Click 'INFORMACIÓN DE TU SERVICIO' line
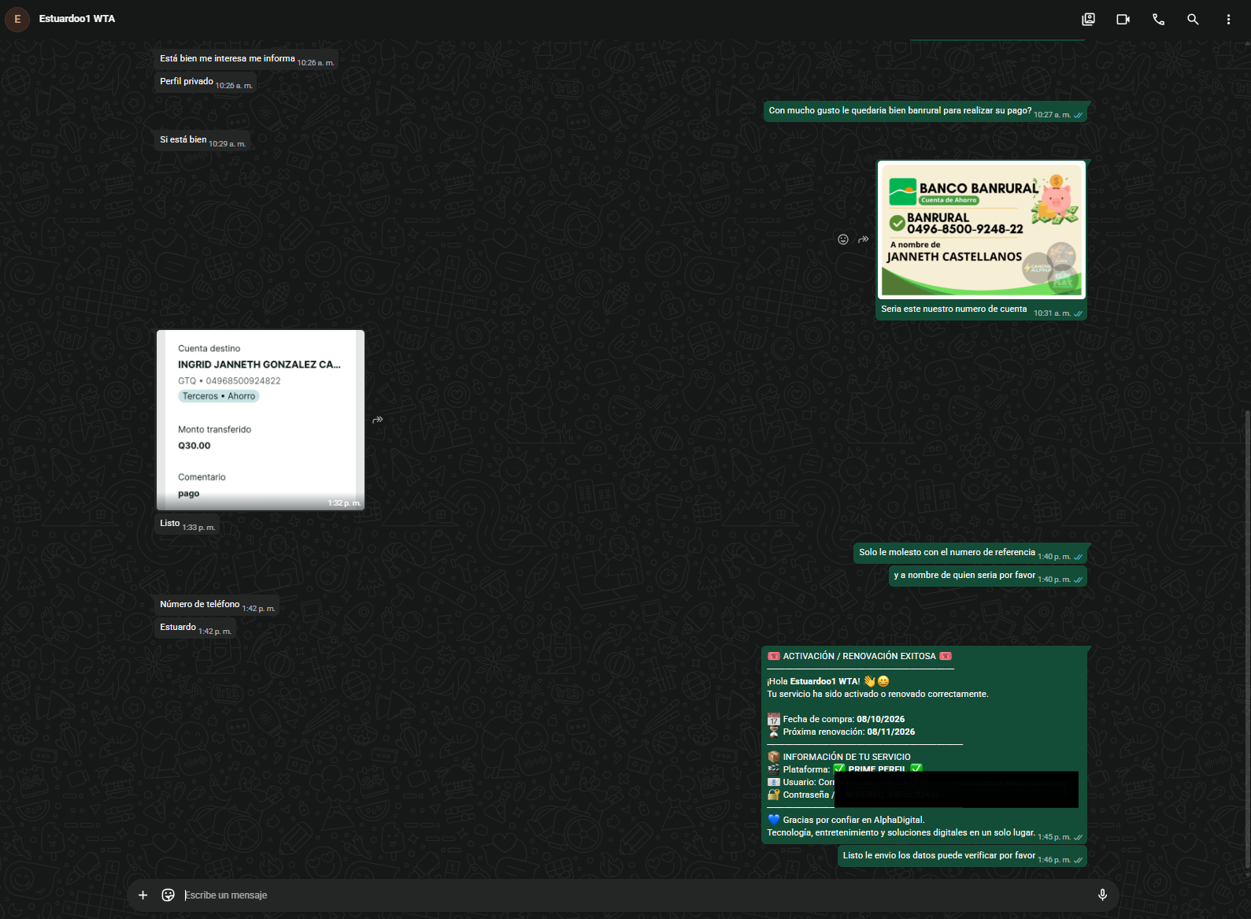 (x=838, y=757)
